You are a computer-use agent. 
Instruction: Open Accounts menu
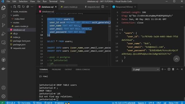[x=3, y=88]
